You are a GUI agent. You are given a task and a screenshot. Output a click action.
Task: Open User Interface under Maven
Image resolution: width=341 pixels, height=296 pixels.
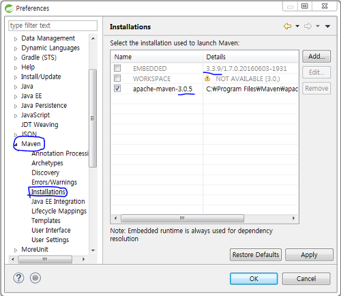click(x=51, y=230)
